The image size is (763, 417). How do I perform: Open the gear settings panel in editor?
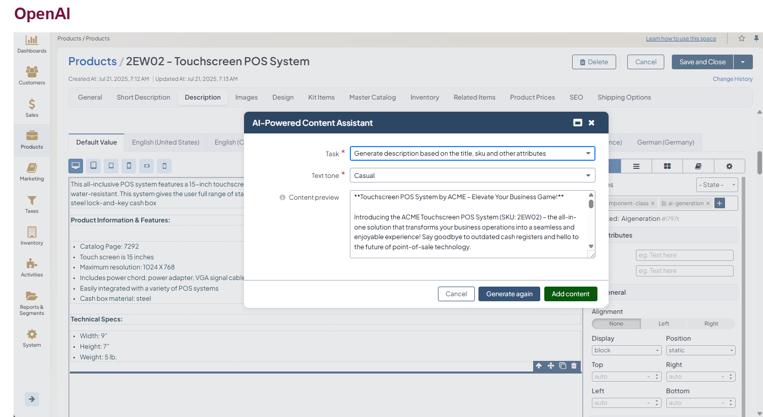[x=729, y=166]
